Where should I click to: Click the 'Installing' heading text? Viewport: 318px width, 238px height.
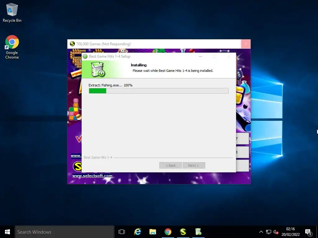pos(139,65)
